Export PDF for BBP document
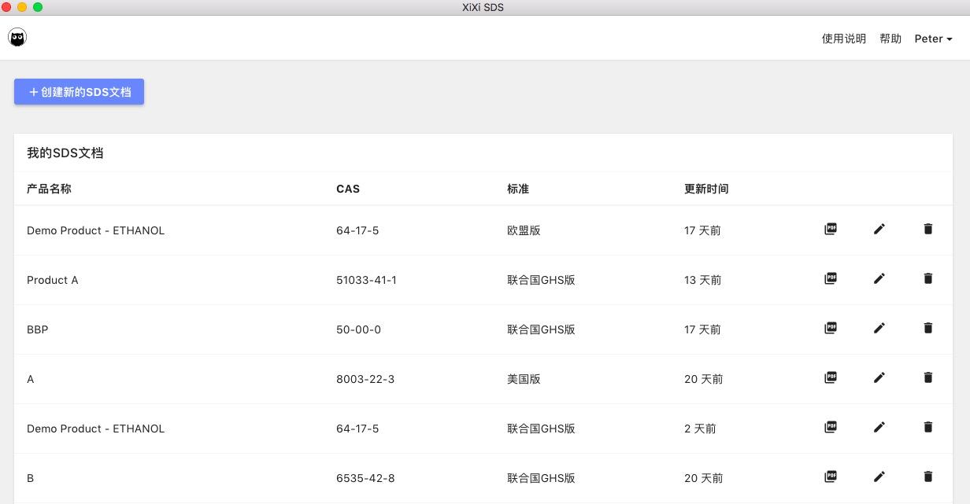The image size is (970, 504). click(x=830, y=328)
